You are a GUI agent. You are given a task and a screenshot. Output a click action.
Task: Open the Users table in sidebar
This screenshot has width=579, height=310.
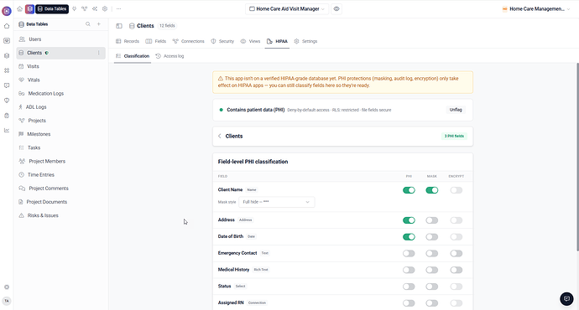pyautogui.click(x=61, y=39)
